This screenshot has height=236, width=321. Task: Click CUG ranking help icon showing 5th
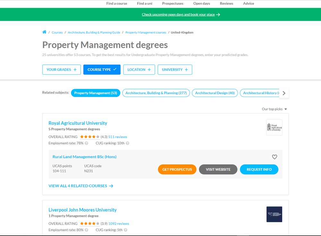pyautogui.click(x=126, y=230)
